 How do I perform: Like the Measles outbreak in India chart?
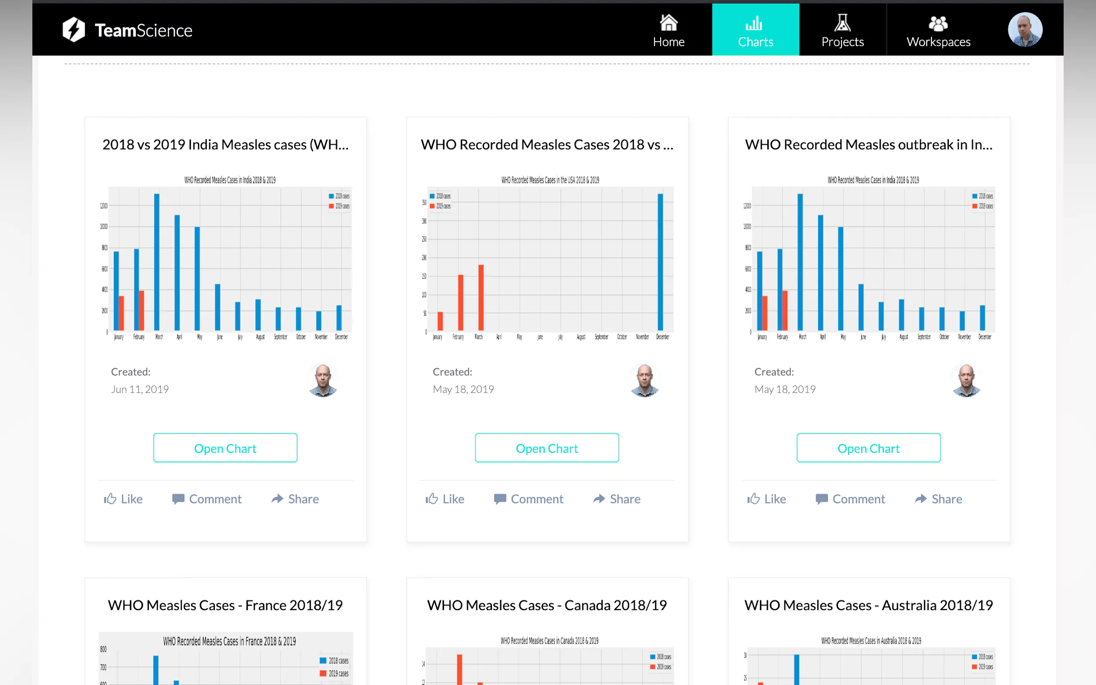click(767, 499)
